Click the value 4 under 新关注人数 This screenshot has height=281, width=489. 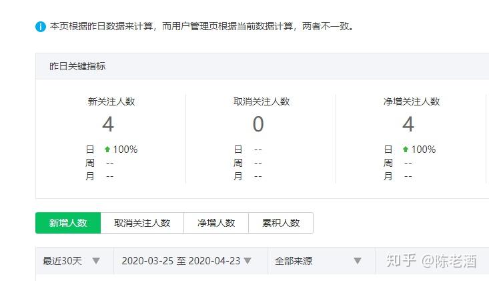click(108, 124)
